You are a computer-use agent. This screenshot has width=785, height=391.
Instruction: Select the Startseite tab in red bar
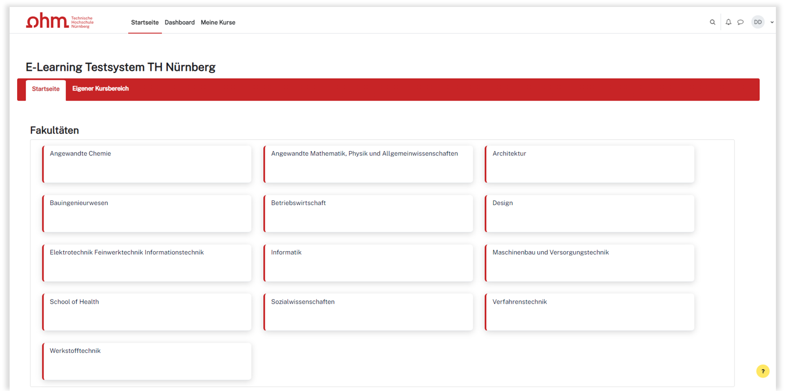(46, 89)
